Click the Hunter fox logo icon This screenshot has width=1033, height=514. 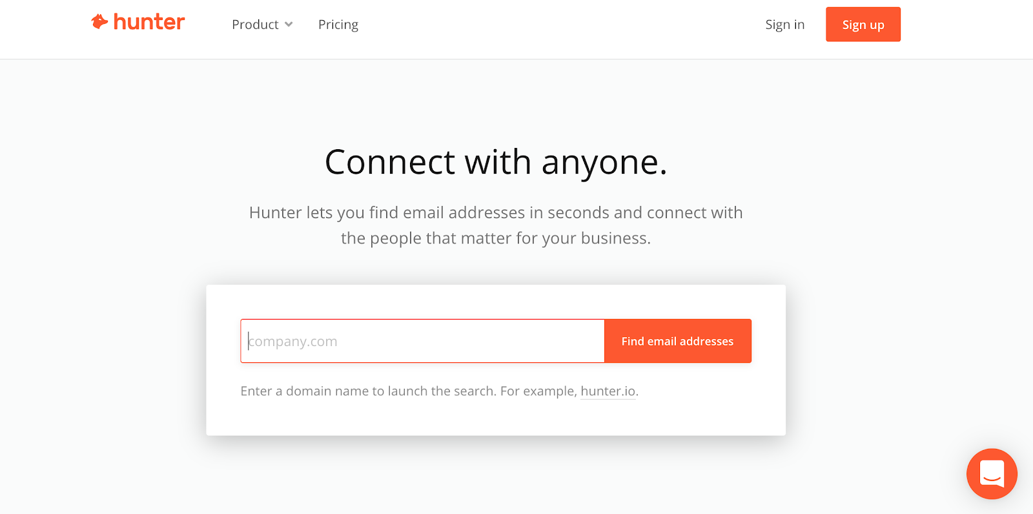99,22
